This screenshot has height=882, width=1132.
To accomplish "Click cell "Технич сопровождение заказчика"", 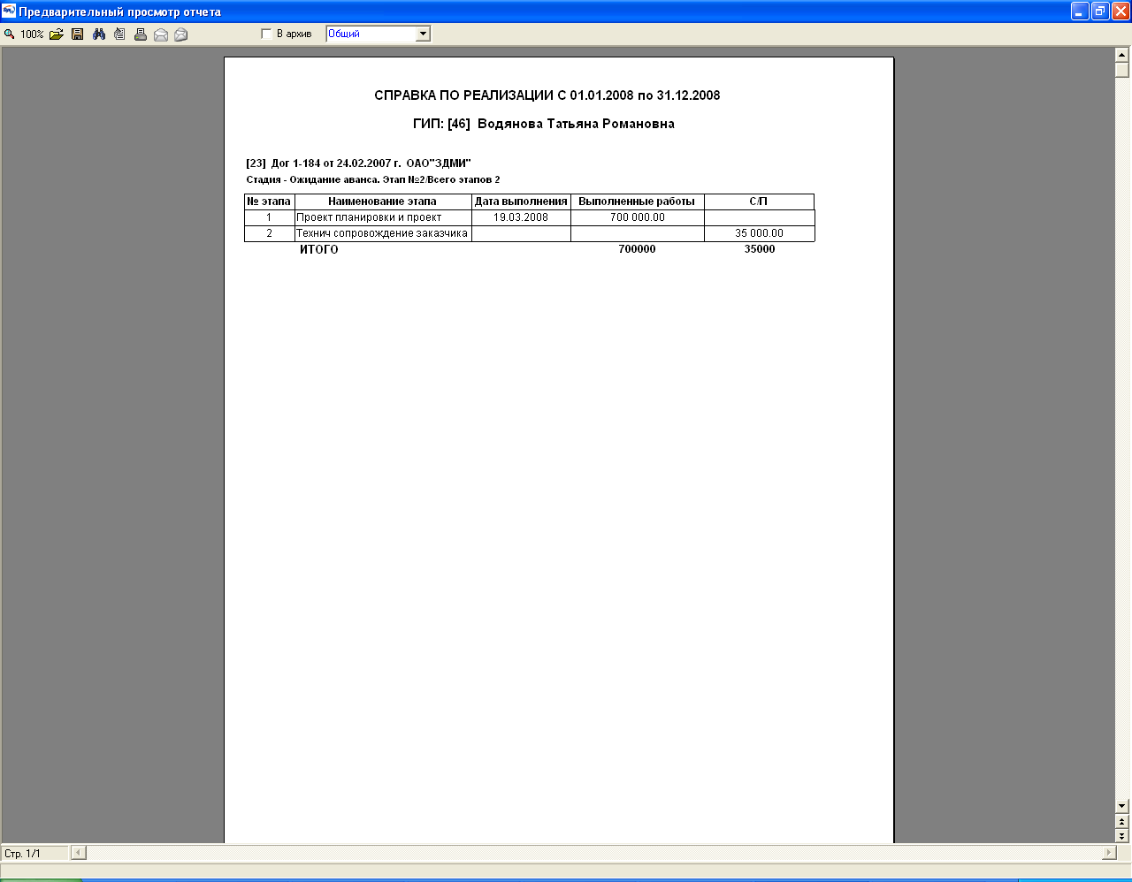I will tap(382, 233).
